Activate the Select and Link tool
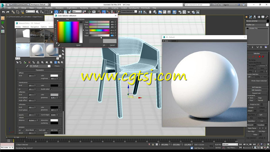The image size is (270, 152). (x=13, y=12)
